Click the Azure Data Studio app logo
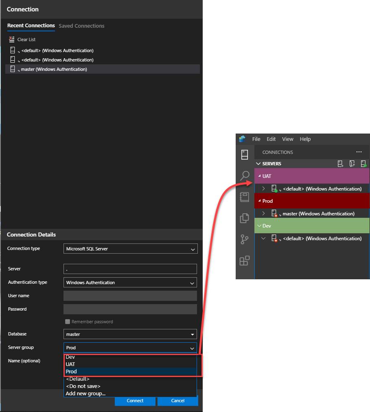 pyautogui.click(x=242, y=139)
